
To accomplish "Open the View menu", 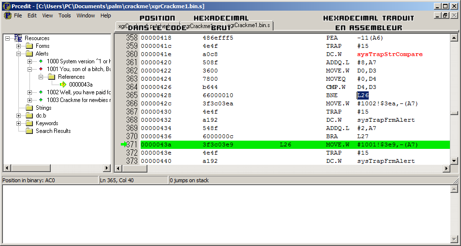I will [x=47, y=15].
